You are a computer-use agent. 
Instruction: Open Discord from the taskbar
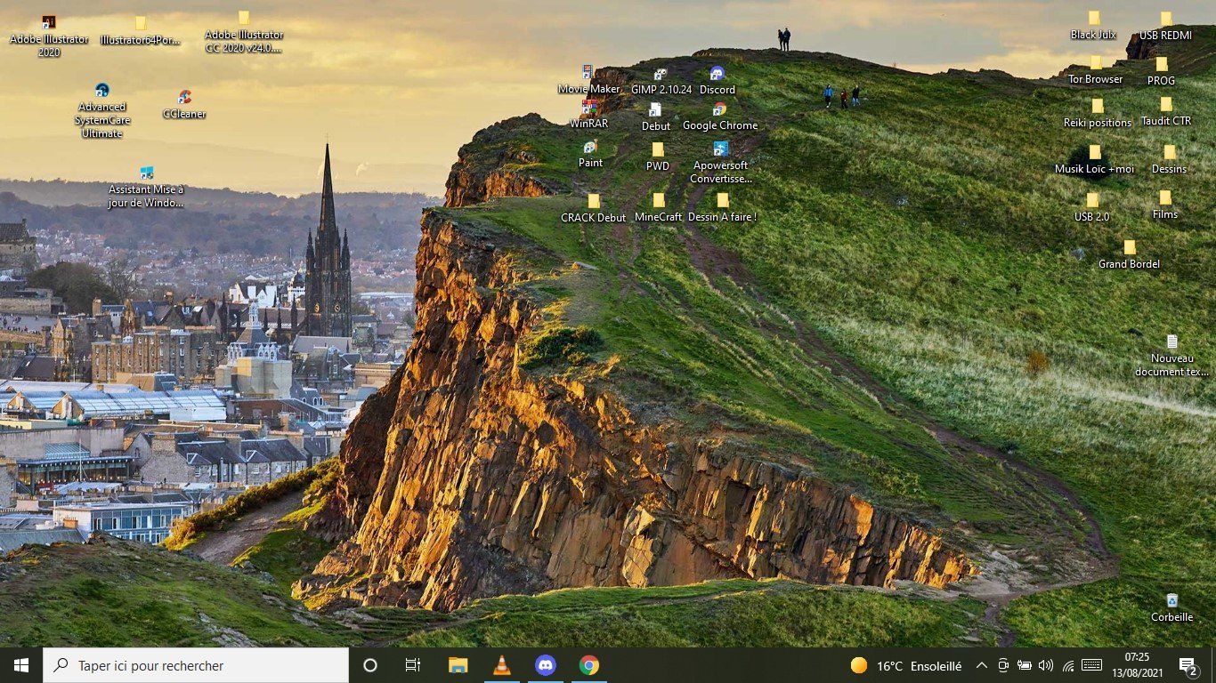point(546,665)
